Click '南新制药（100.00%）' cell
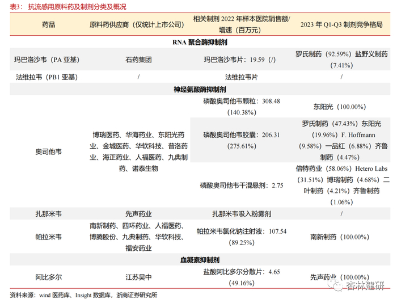This screenshot has width=397, height=303. pos(340,237)
